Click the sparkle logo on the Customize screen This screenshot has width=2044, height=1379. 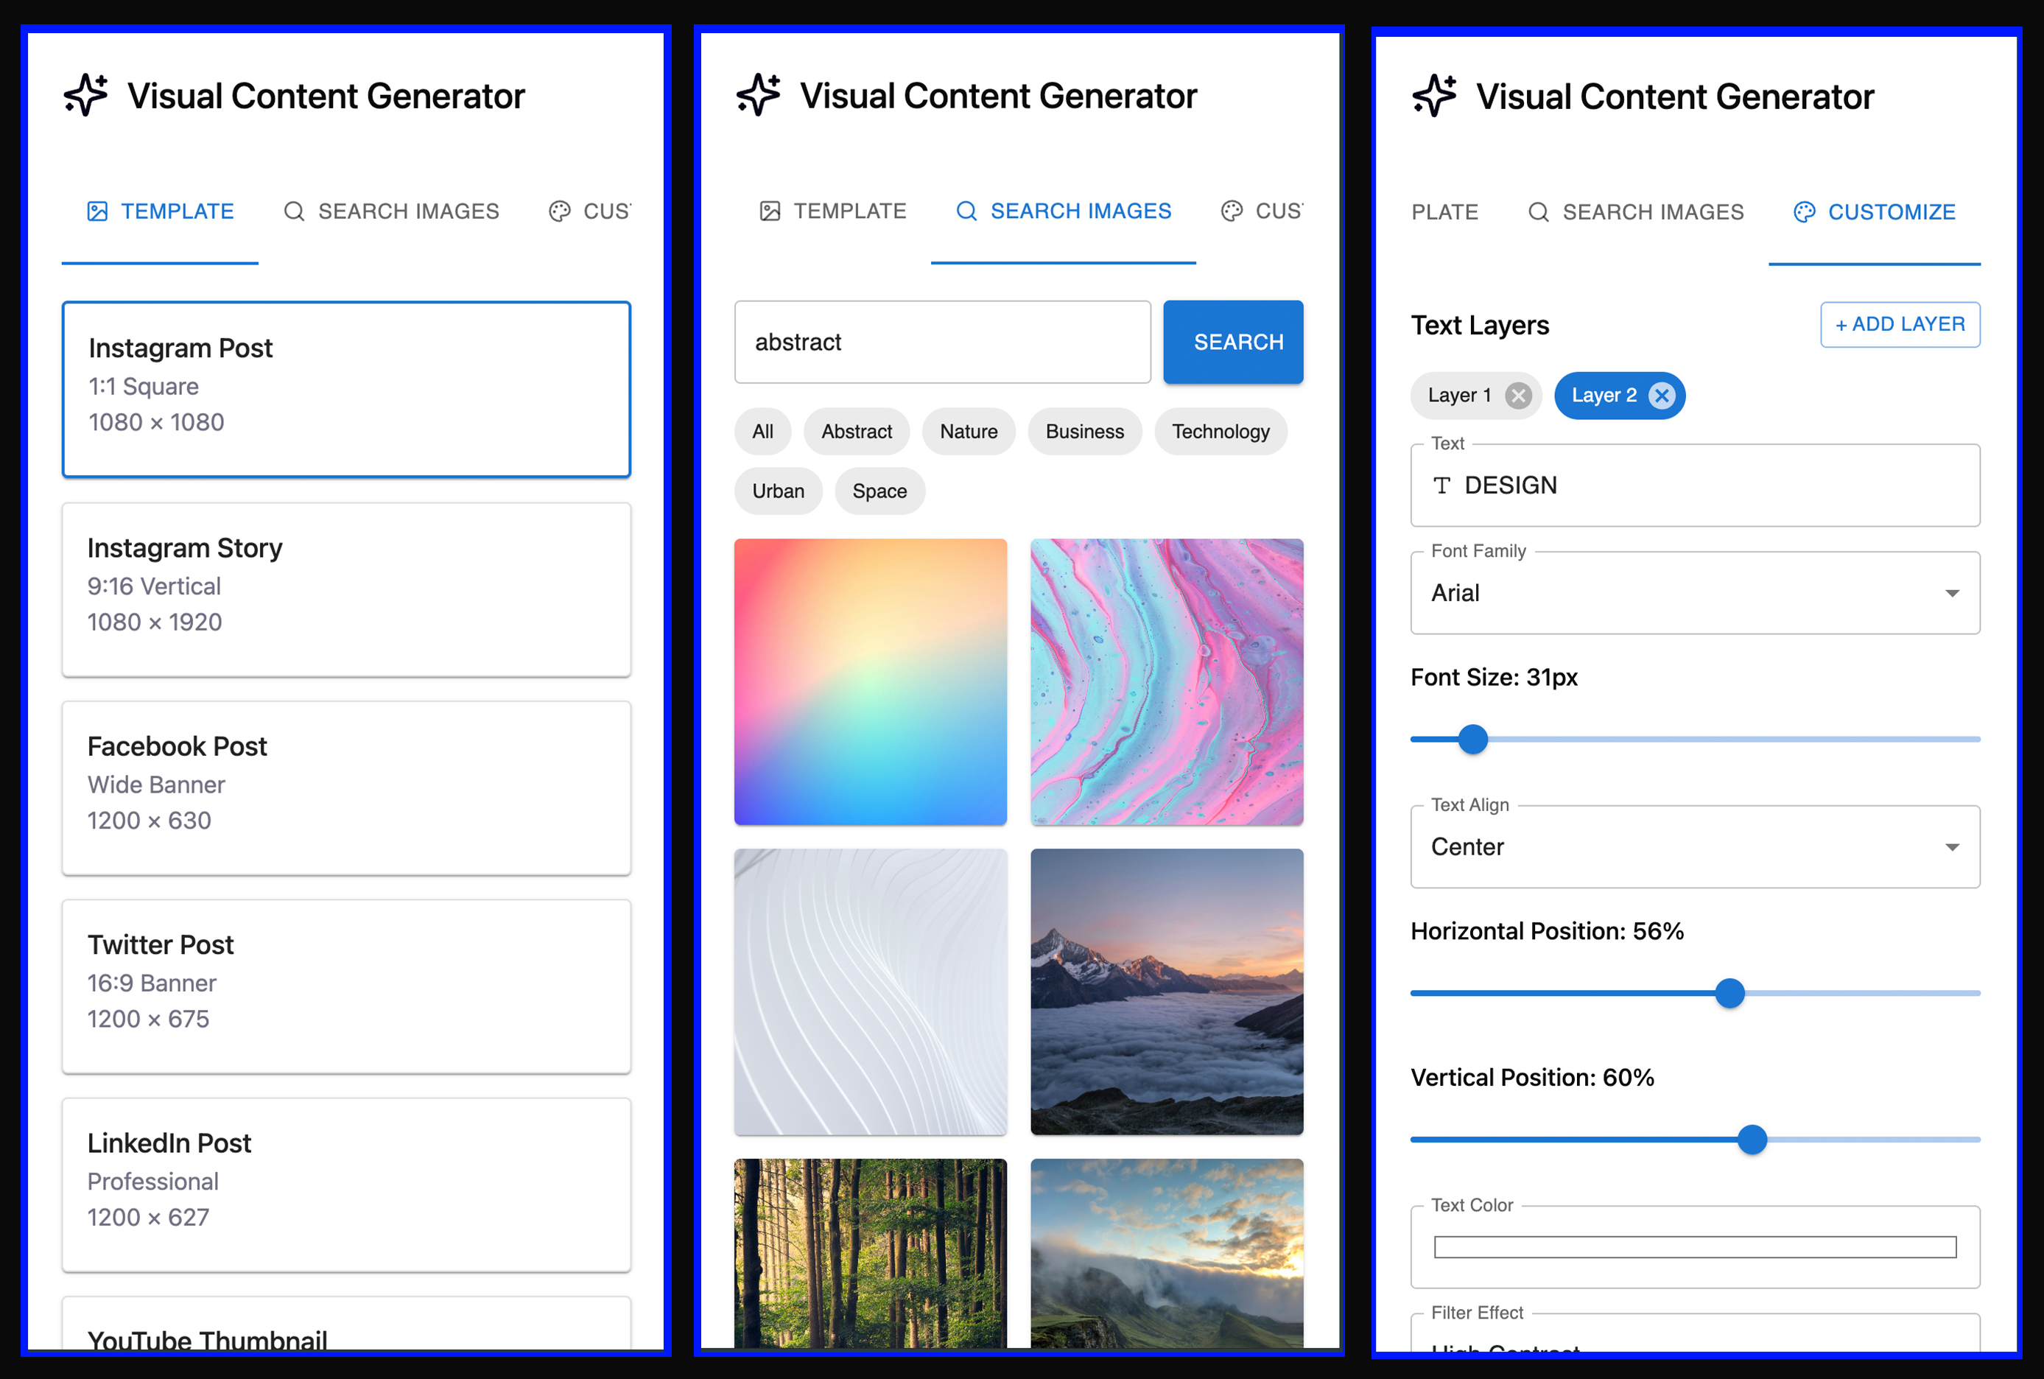(1435, 96)
